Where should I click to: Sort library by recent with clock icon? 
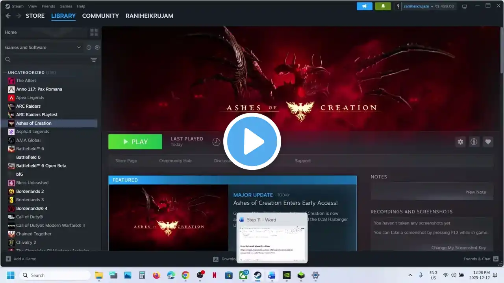pos(89,48)
